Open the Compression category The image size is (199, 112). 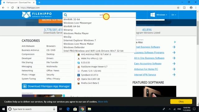[x=28, y=54]
